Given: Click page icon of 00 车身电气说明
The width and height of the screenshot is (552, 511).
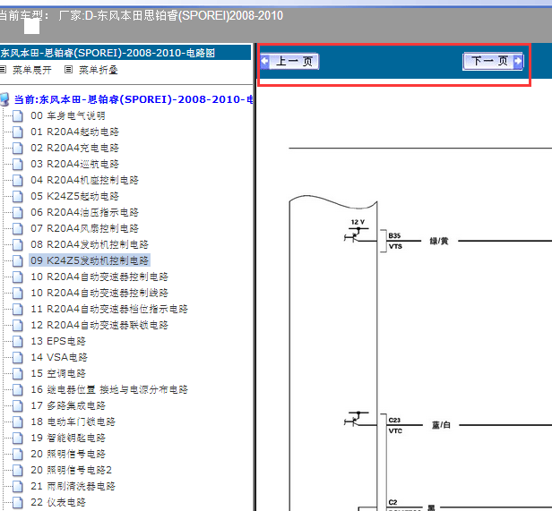Looking at the screenshot, I should click(18, 115).
